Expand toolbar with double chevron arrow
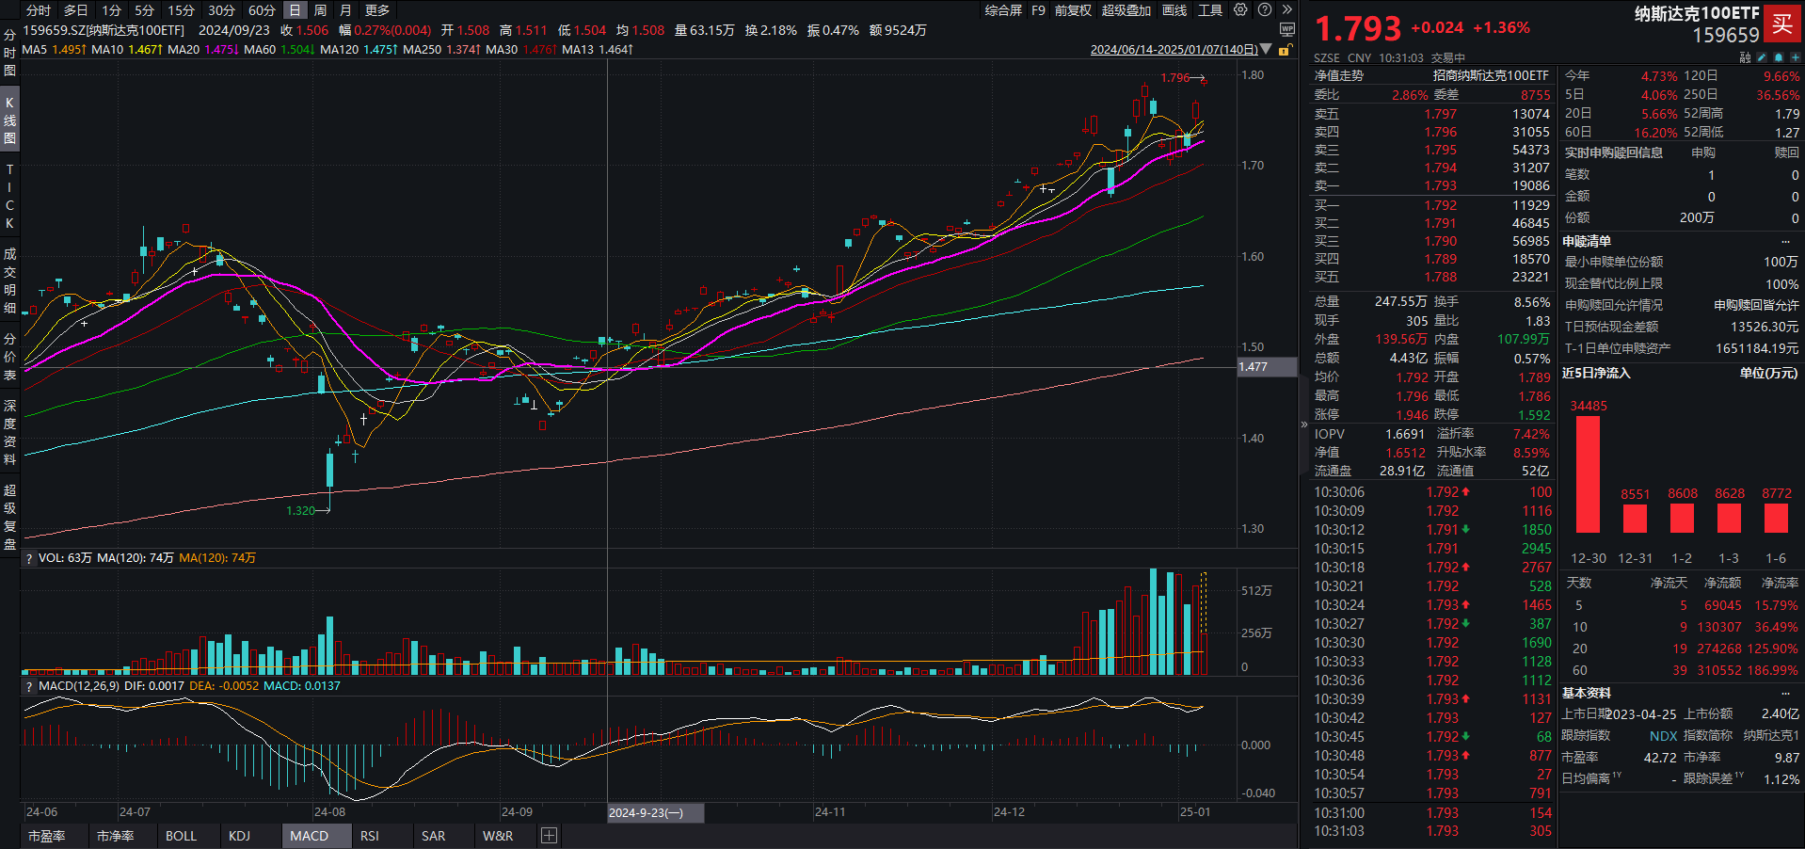The height and width of the screenshot is (849, 1805). pos(1287,10)
